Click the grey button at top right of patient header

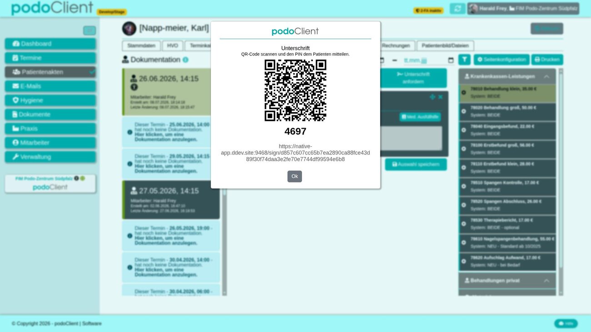[x=546, y=29]
